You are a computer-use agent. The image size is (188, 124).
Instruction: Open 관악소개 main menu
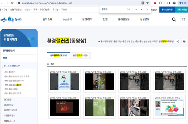point(47,19)
